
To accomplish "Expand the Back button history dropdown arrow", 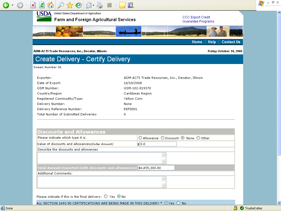I will (12, 5).
